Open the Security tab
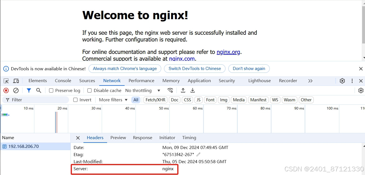 (x=227, y=81)
